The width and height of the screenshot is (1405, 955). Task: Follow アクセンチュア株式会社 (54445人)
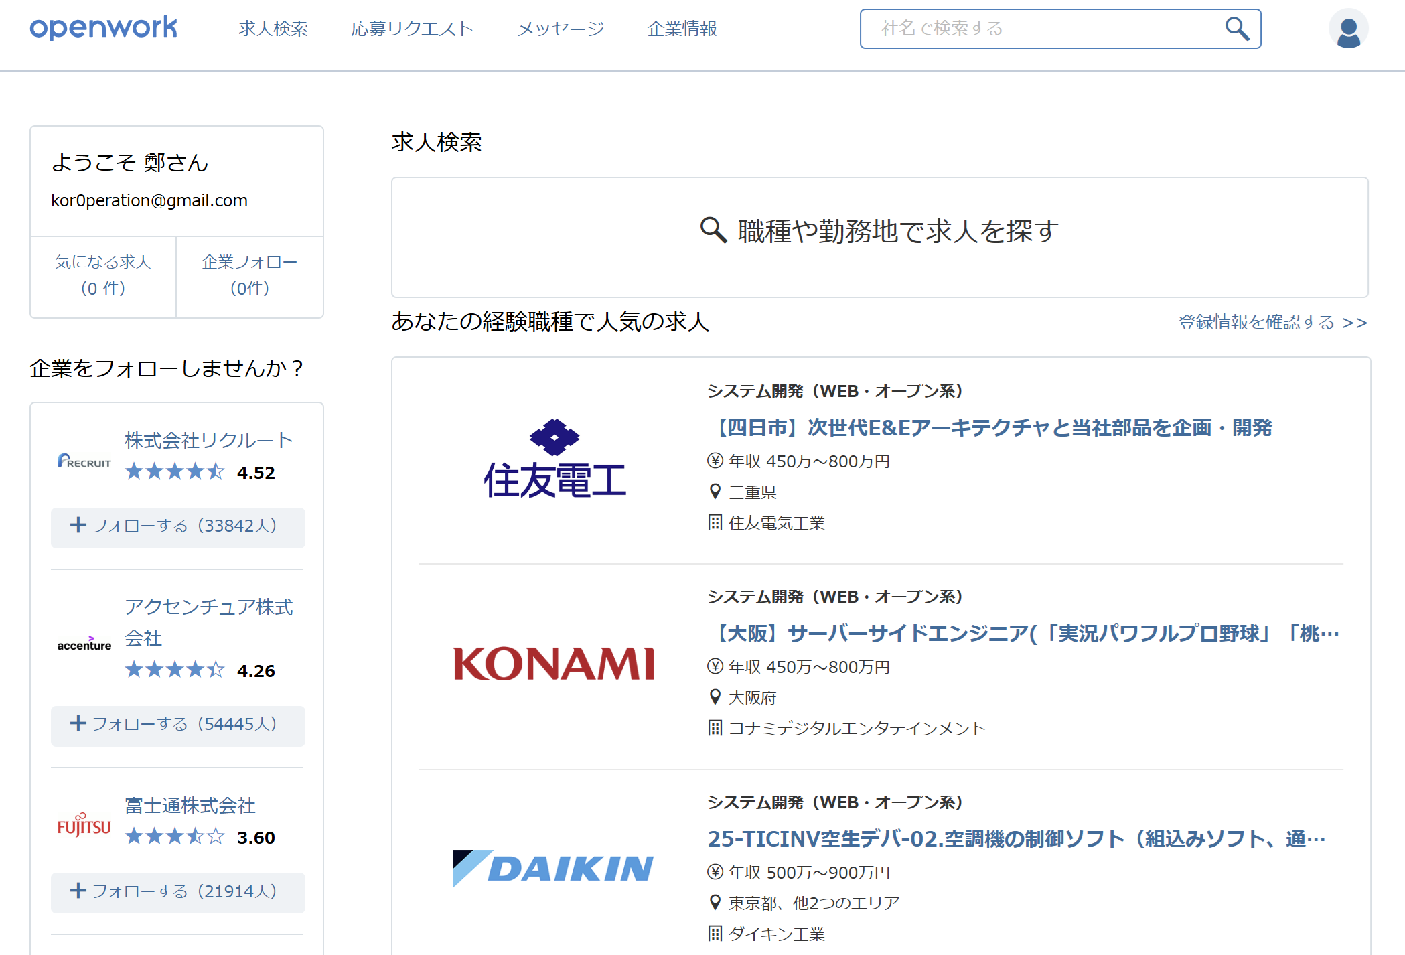(177, 725)
